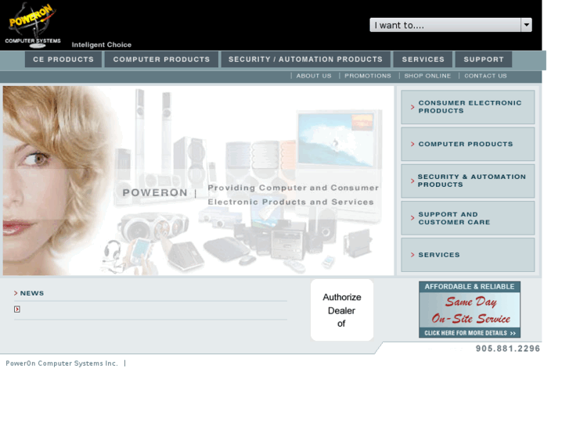Click the PowerOn hero banner image
Screen dimensions: 569x426
[x=199, y=181]
